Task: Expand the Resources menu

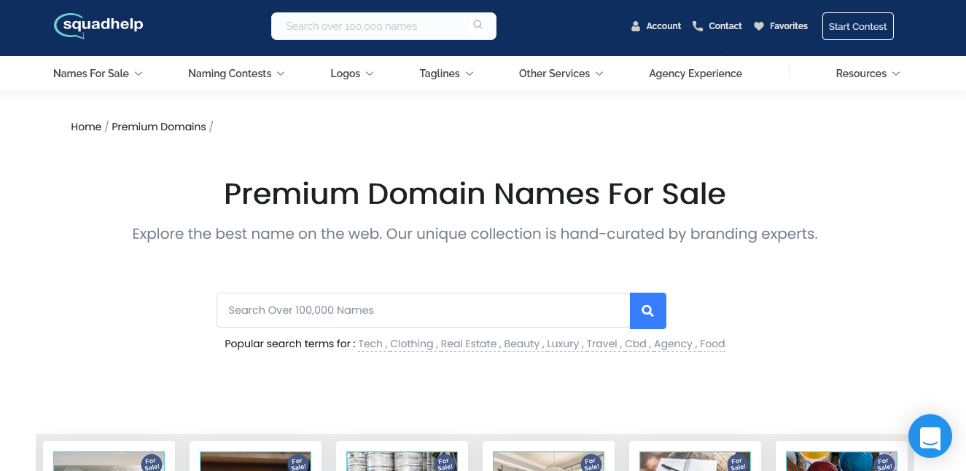Action: click(x=868, y=74)
